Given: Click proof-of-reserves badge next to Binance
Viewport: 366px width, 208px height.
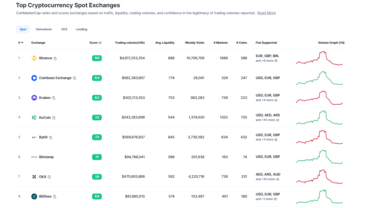Looking at the screenshot, I should [x=55, y=58].
